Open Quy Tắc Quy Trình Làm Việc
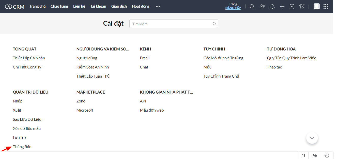The height and width of the screenshot is (159, 337). click(291, 58)
